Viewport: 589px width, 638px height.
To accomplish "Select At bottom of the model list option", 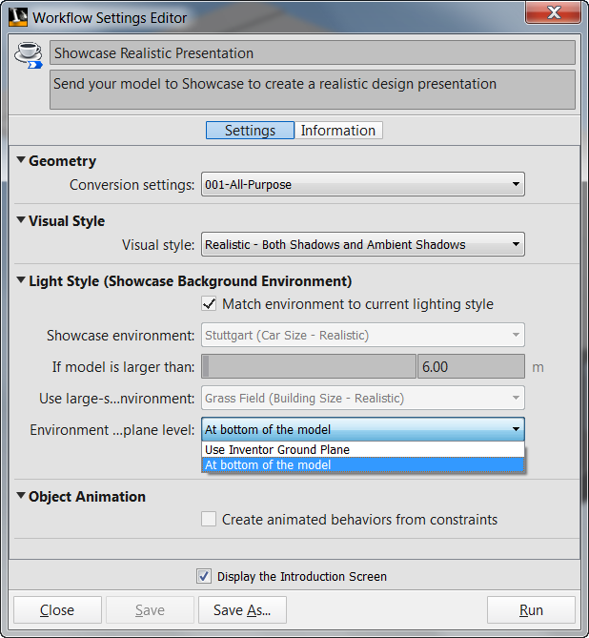I will (x=363, y=464).
